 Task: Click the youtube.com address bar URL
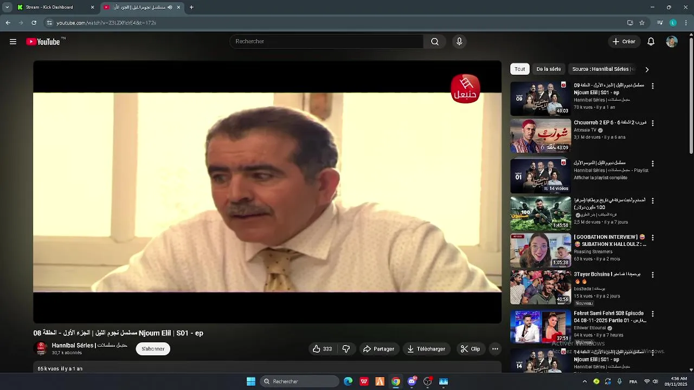(106, 23)
